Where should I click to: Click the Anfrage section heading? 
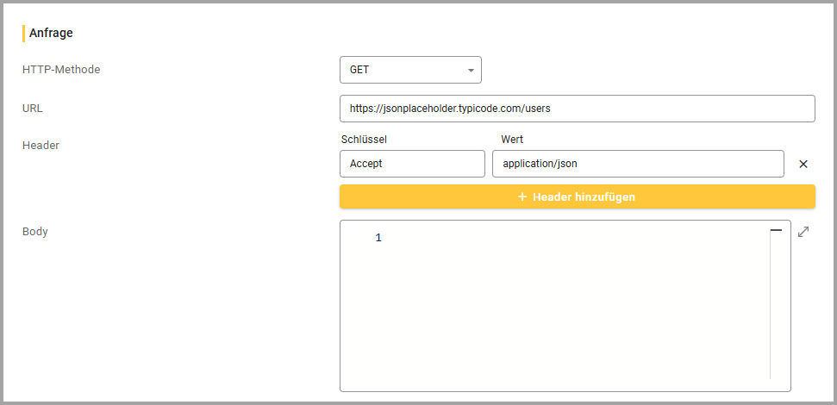pyautogui.click(x=51, y=34)
